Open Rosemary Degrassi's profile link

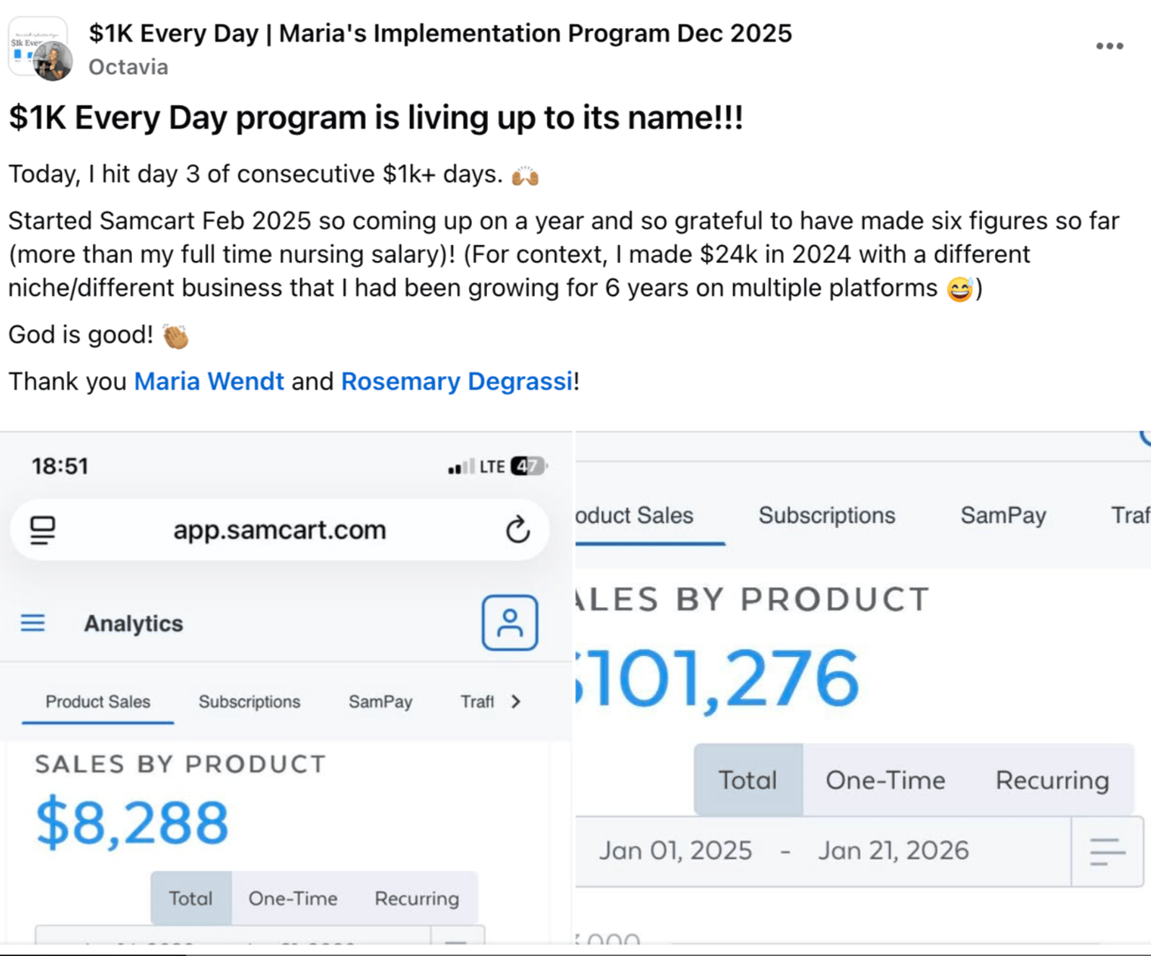[x=457, y=382]
